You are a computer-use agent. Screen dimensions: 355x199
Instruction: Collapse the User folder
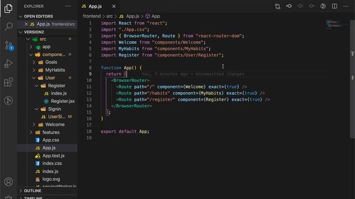pyautogui.click(x=50, y=78)
